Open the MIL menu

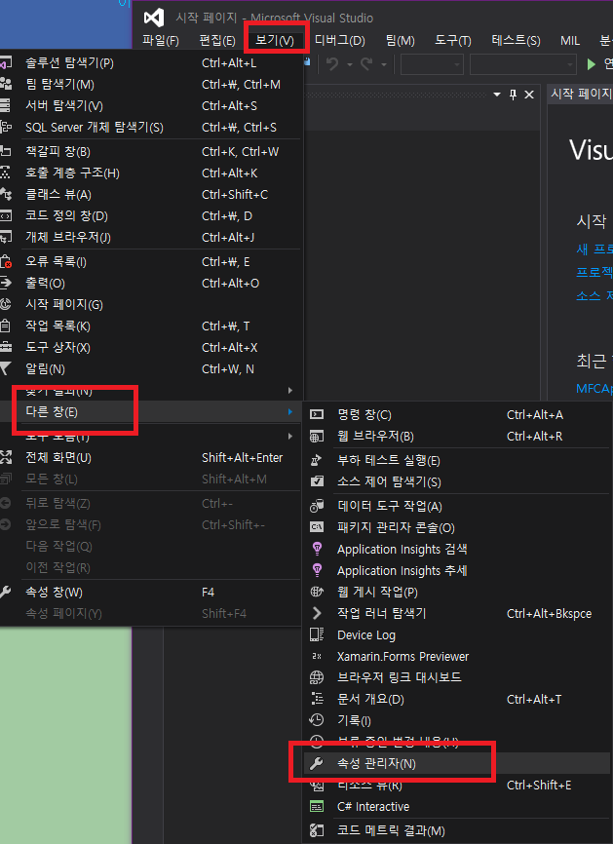point(570,40)
